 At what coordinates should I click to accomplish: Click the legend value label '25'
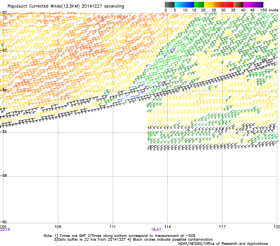click(214, 10)
